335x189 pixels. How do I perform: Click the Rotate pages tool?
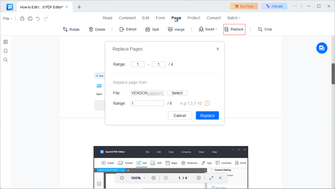71,29
